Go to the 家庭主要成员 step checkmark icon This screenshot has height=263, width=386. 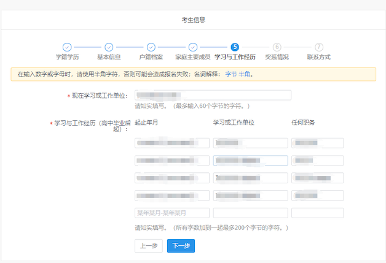click(x=192, y=47)
